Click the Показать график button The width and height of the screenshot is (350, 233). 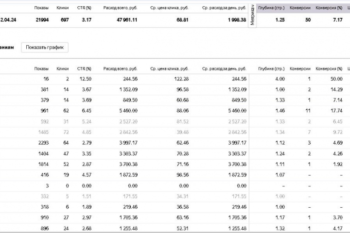[45, 48]
